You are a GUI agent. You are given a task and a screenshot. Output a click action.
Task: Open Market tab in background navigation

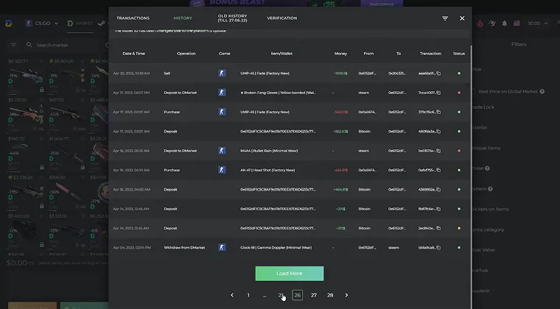click(x=80, y=24)
